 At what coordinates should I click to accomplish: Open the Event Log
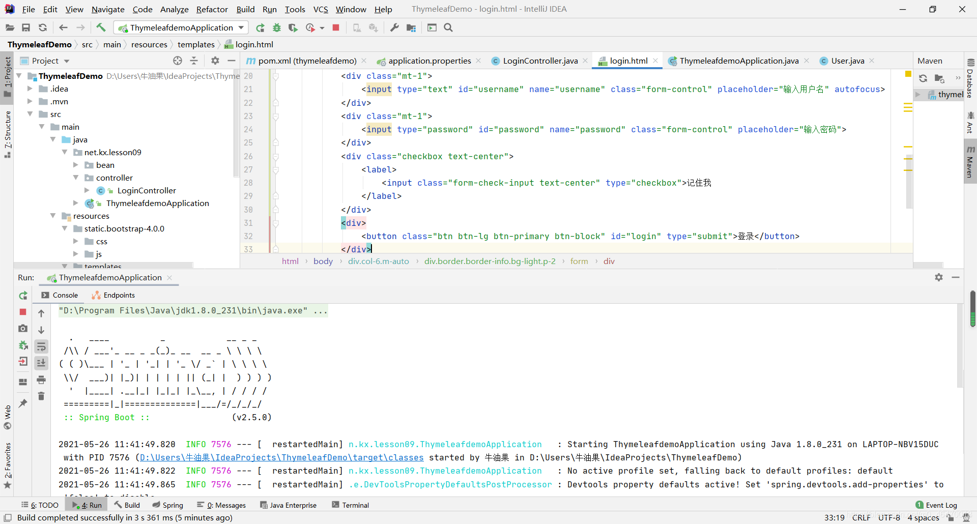936,505
